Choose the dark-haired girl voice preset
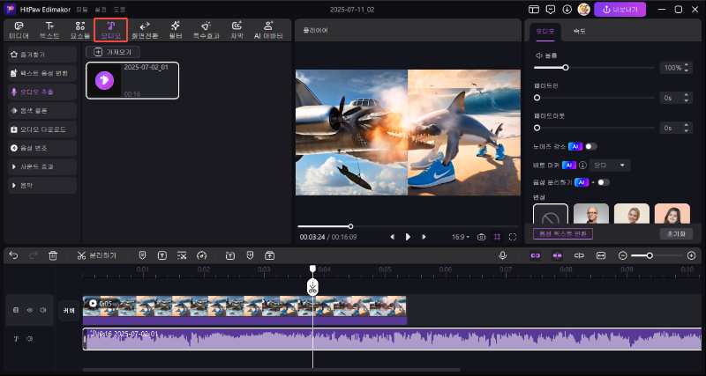This screenshot has width=706, height=376. (x=672, y=214)
